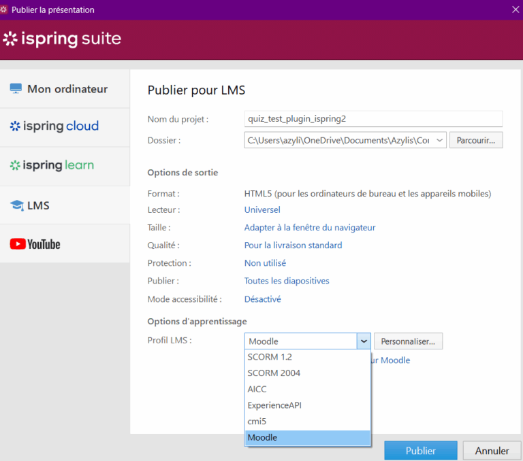Click the Personnaliser... button
Image resolution: width=523 pixels, height=461 pixels.
click(409, 341)
